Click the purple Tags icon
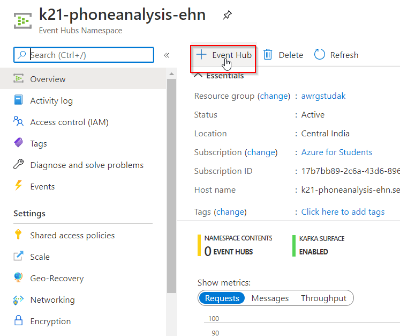 pyautogui.click(x=19, y=143)
